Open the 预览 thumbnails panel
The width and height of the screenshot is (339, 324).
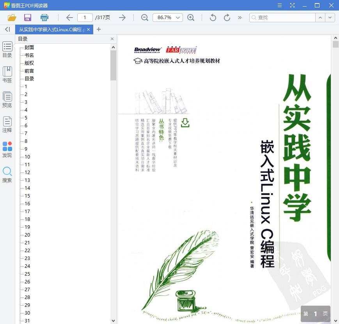click(x=7, y=100)
